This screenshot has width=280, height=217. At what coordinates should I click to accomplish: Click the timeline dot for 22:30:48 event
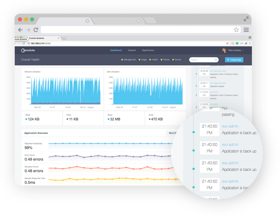coord(196,74)
